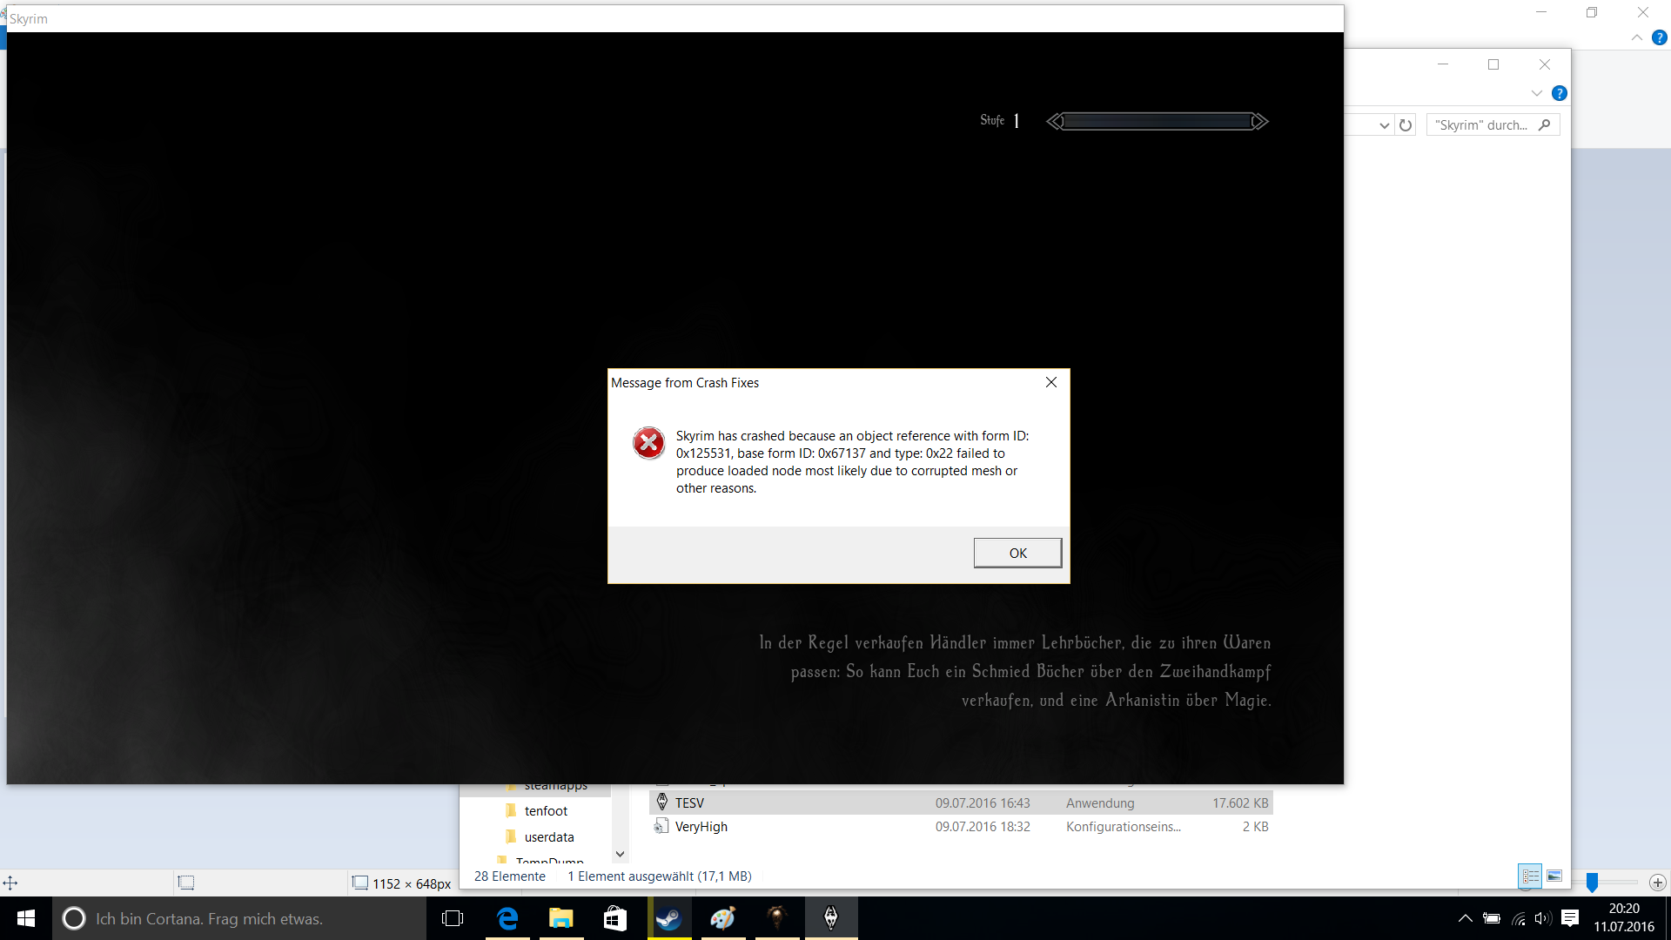The image size is (1671, 940).
Task: Open File Explorer from the taskbar
Action: click(561, 918)
